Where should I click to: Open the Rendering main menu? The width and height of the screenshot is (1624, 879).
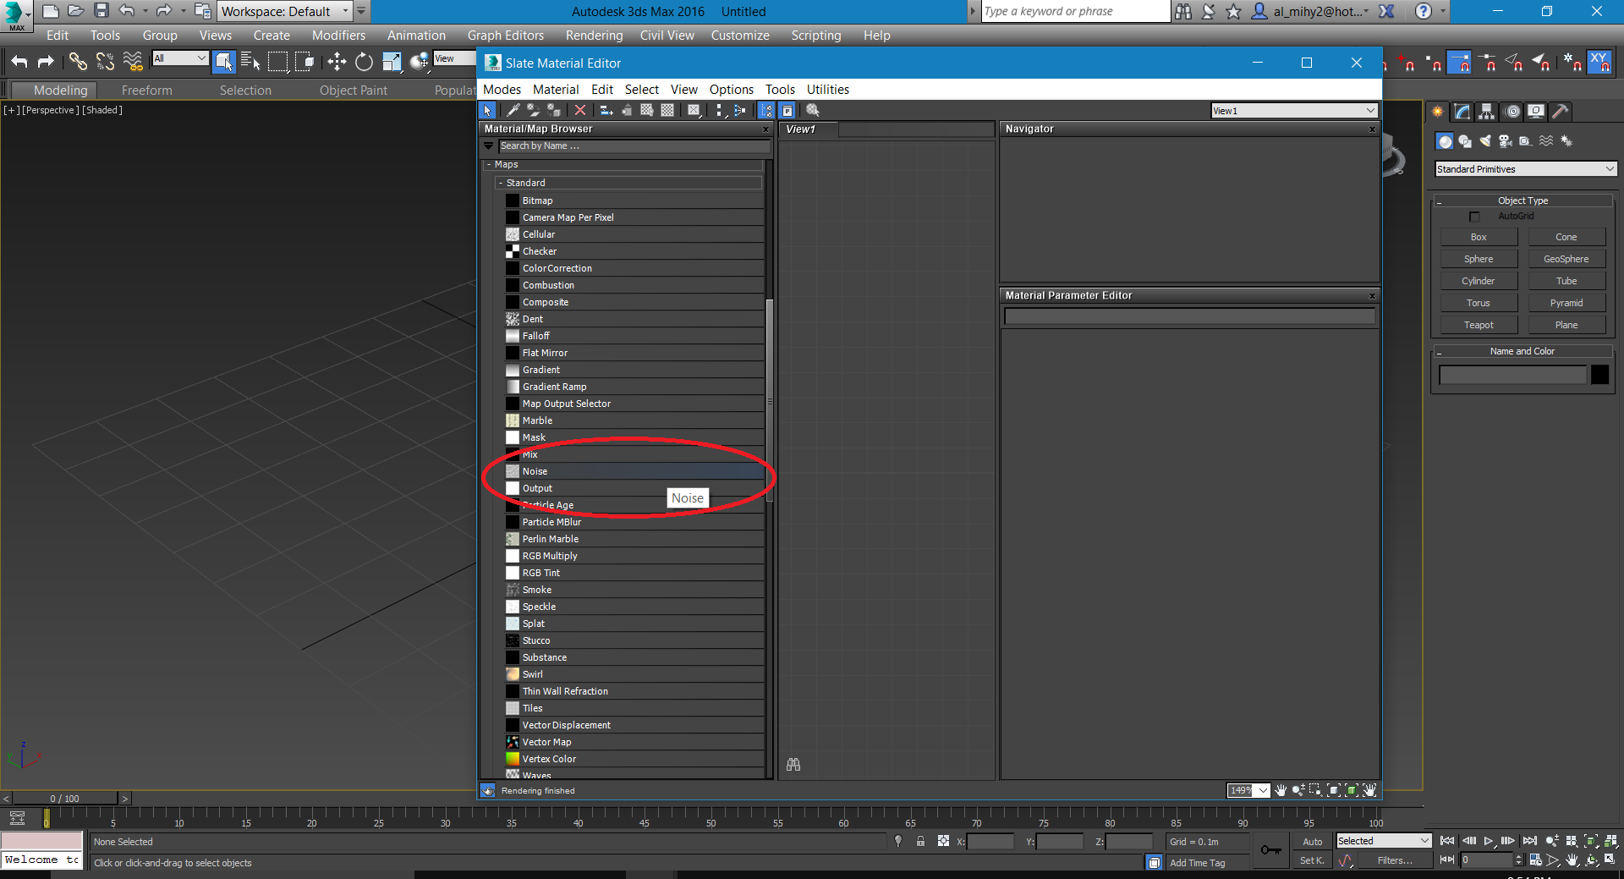[x=594, y=36]
